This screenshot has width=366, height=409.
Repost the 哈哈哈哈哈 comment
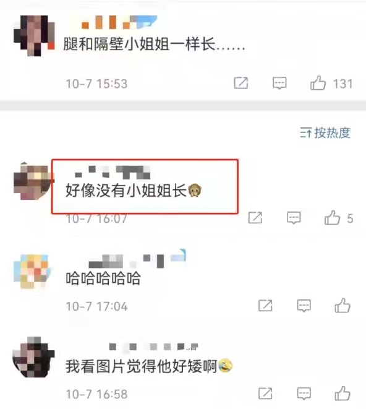pyautogui.click(x=265, y=306)
